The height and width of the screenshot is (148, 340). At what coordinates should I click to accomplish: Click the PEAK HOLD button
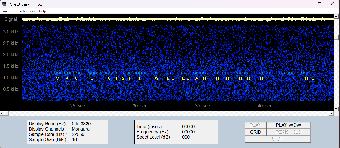pos(289,132)
